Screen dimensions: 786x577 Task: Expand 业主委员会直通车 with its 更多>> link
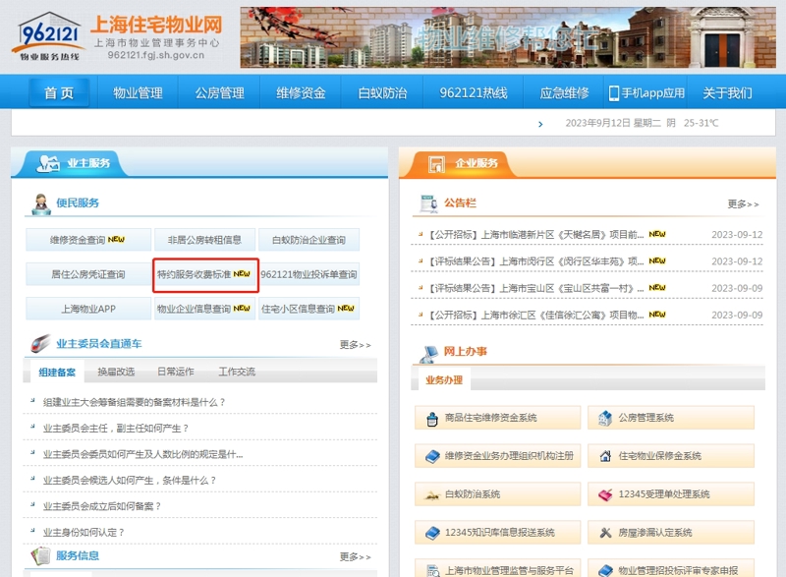pos(356,344)
